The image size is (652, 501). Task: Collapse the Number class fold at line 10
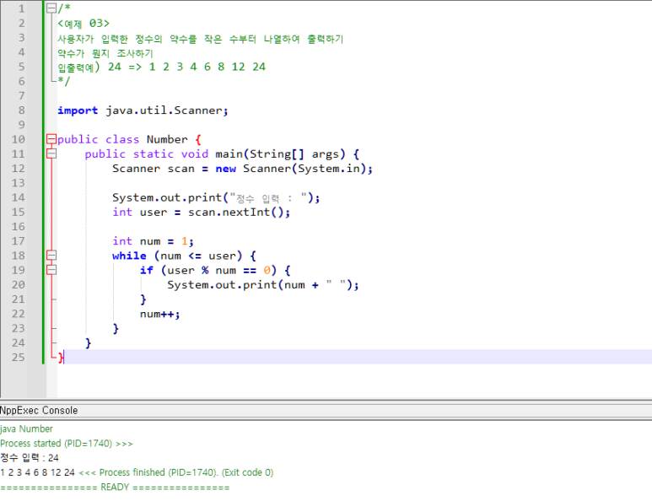51,139
